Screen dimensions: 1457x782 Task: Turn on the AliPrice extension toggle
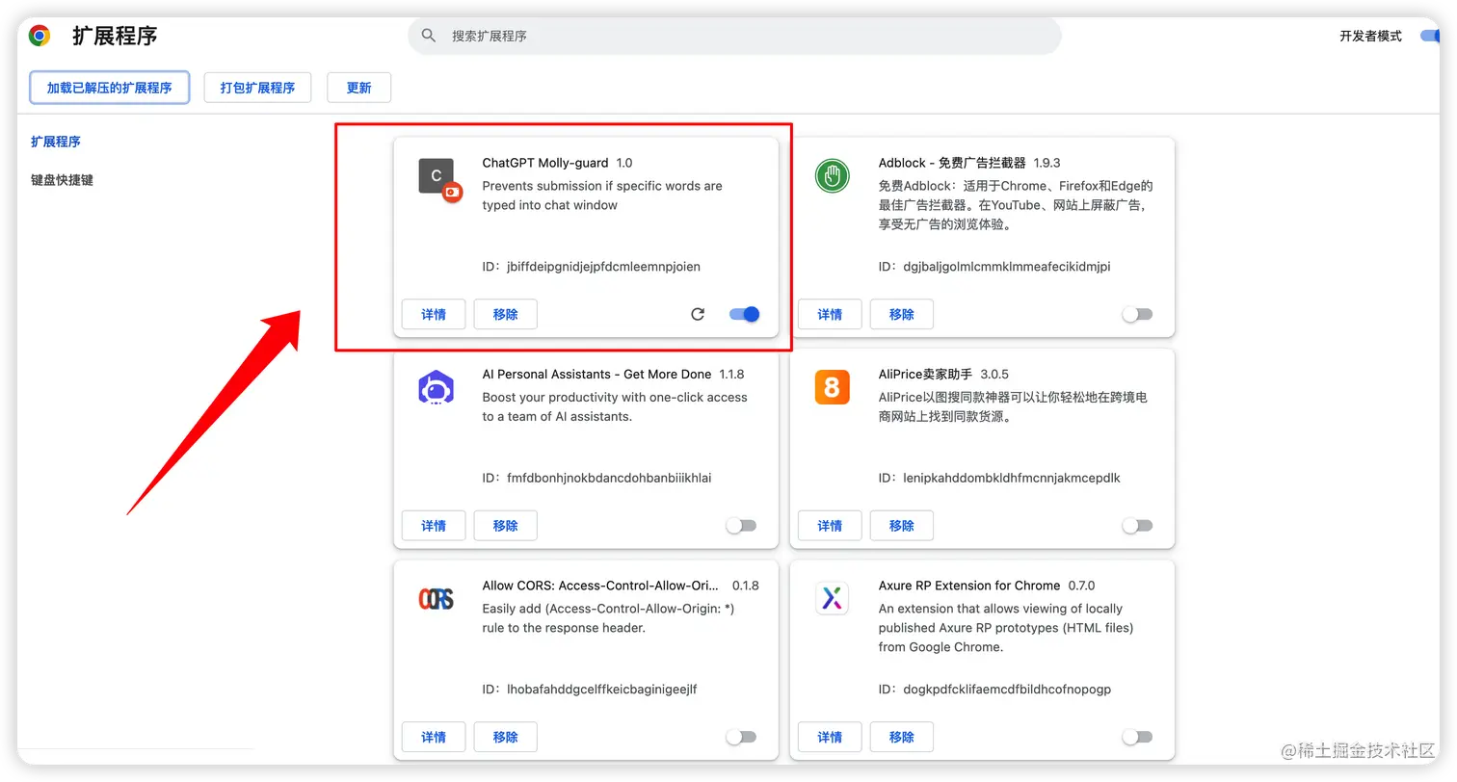1137,526
